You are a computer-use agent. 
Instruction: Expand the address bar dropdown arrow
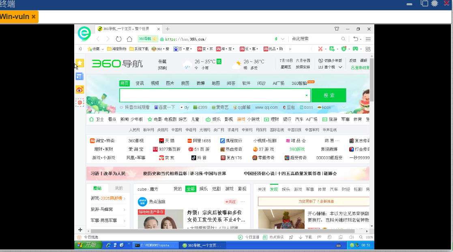(x=283, y=39)
